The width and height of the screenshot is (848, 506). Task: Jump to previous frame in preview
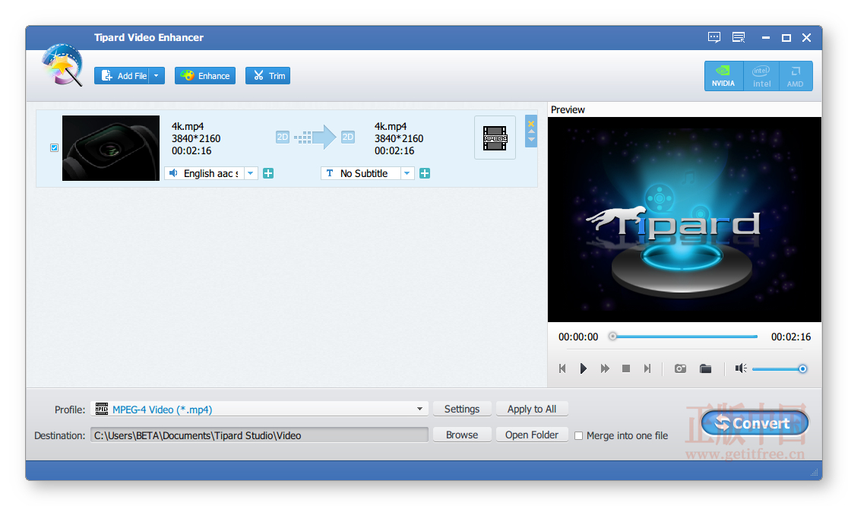[x=562, y=368]
